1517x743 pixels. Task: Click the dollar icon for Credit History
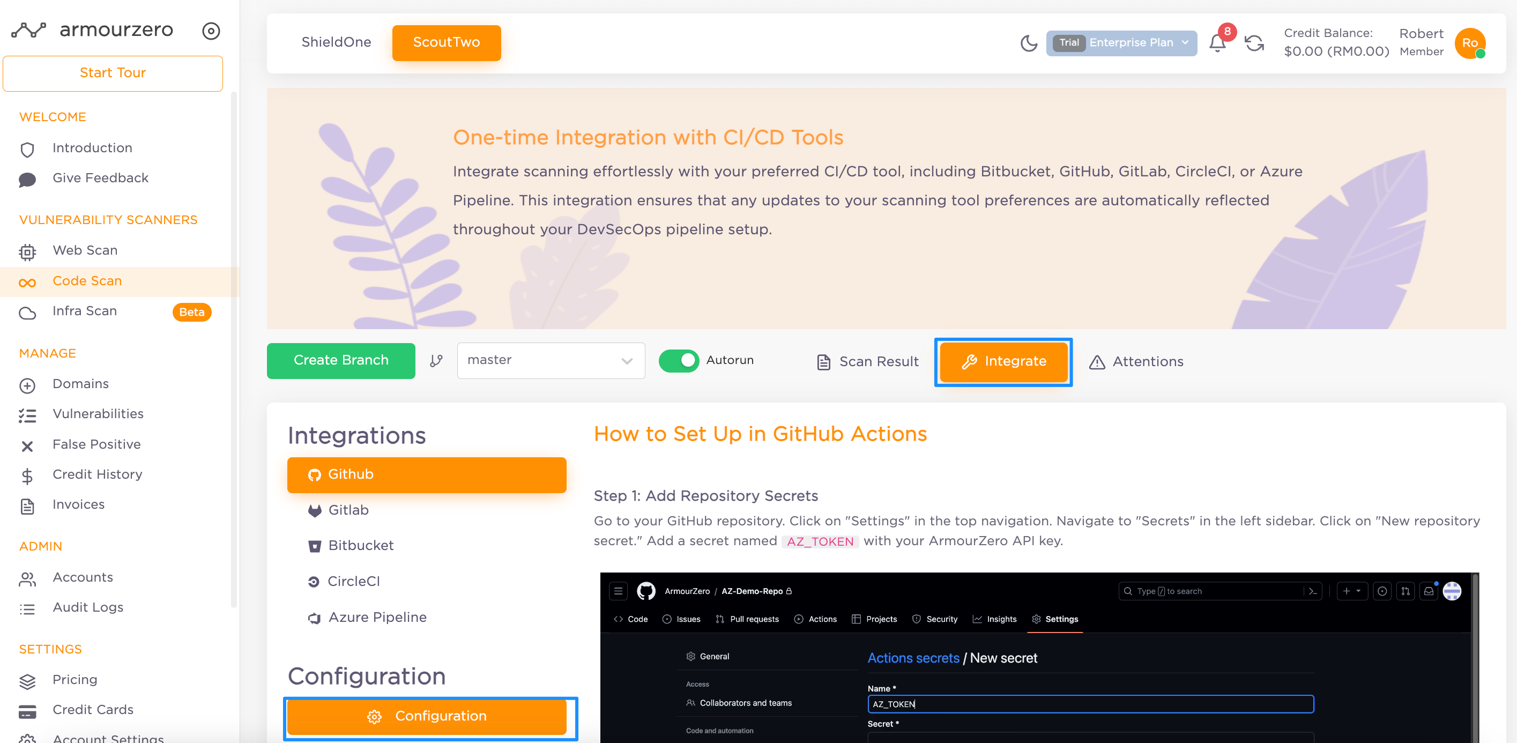pyautogui.click(x=27, y=475)
